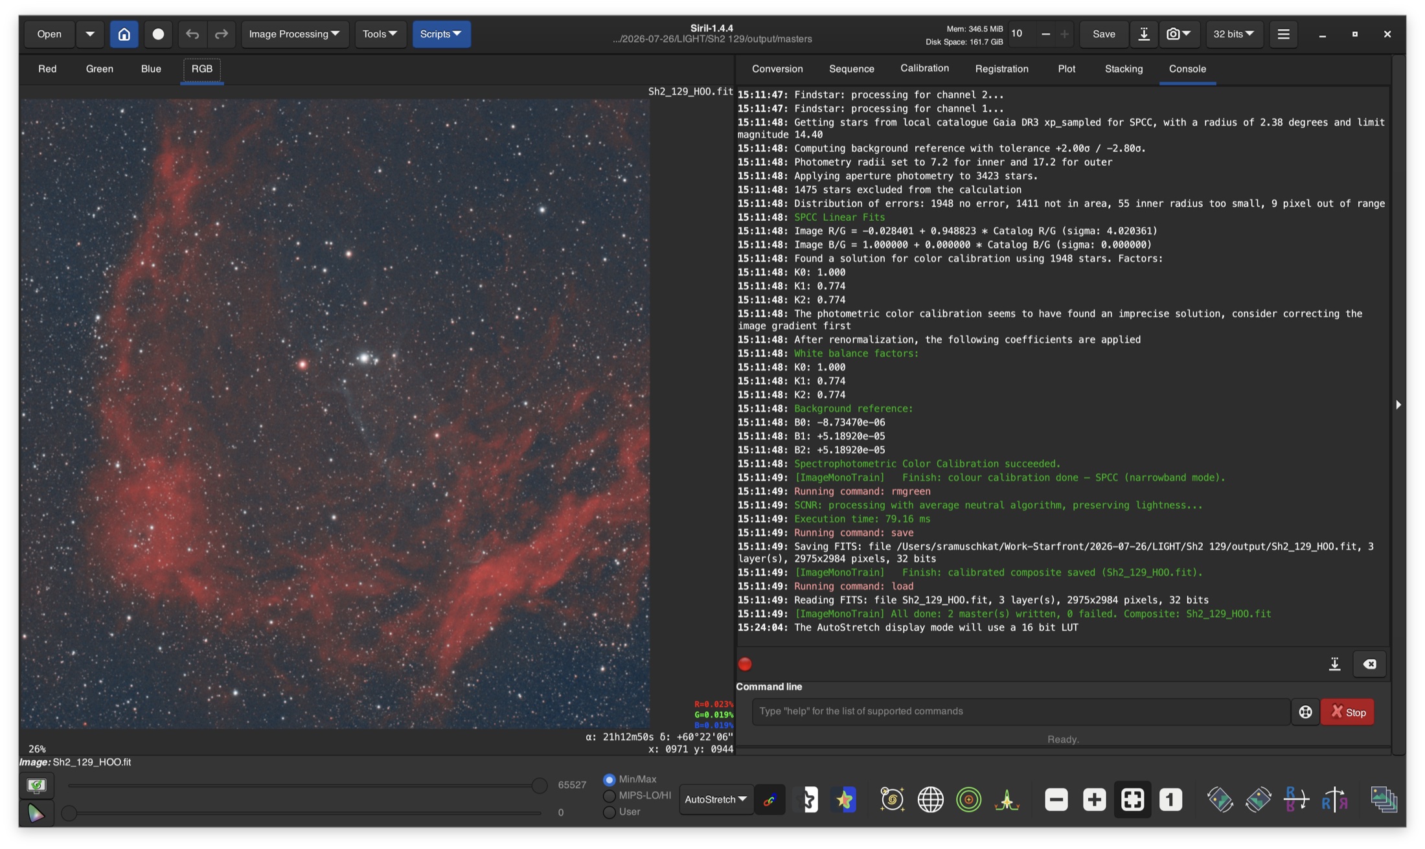Clear the console log with the backspace icon
The height and width of the screenshot is (849, 1425).
[1369, 664]
